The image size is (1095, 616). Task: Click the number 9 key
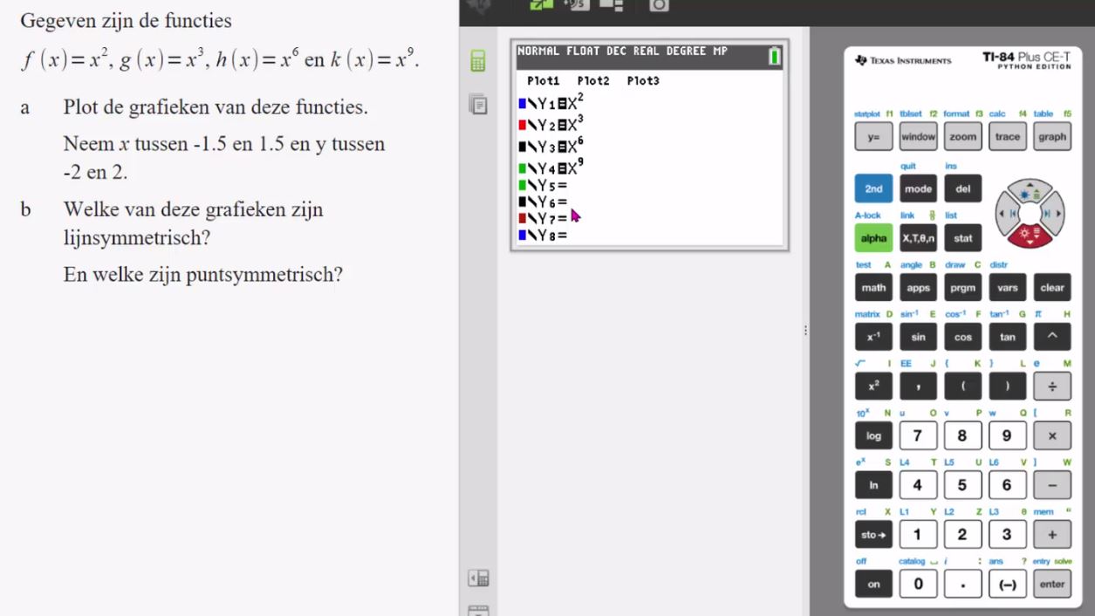pos(1008,436)
